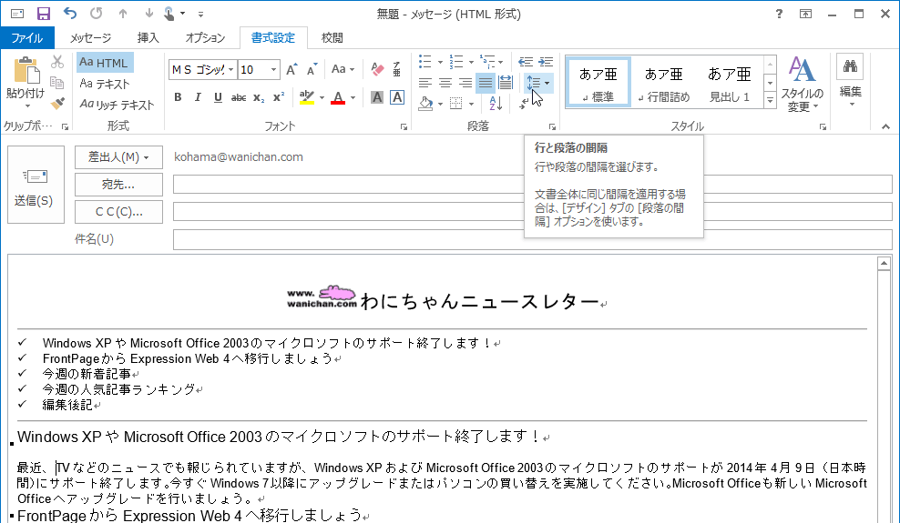The height and width of the screenshot is (523, 900).
Task: Open Help with the question mark icon
Action: click(779, 14)
